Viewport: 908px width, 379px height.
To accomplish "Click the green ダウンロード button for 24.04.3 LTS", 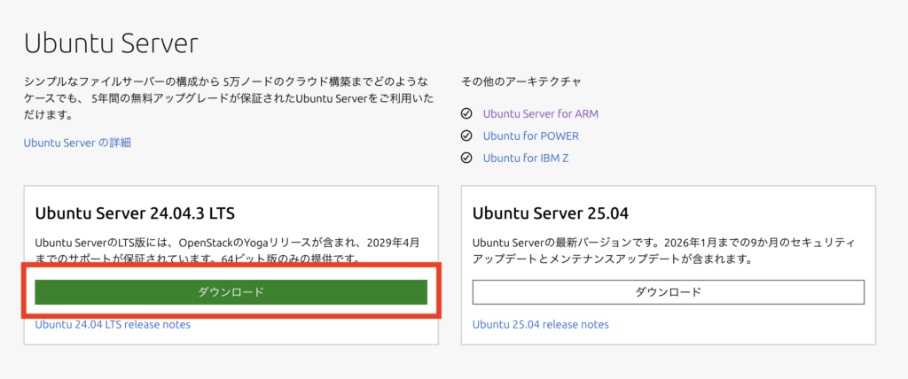I will pos(231,292).
